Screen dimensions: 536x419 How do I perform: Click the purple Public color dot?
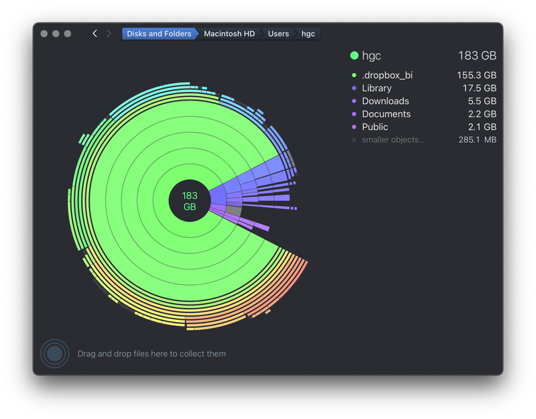click(354, 127)
